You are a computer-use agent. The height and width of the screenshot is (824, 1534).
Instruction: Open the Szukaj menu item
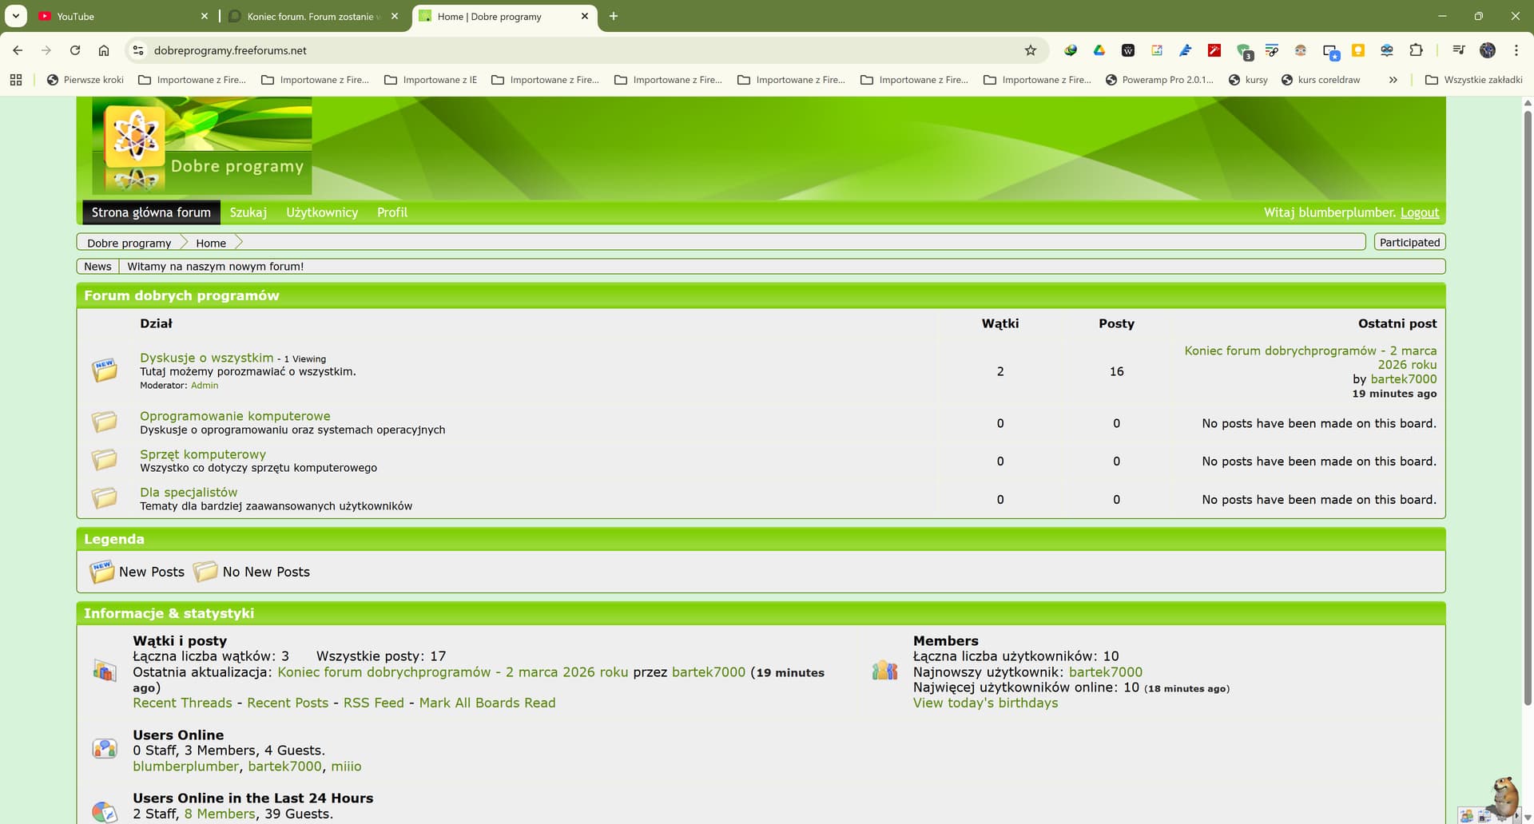248,212
